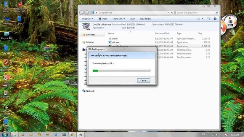This screenshot has height=137, width=244.
Task: Click Open in the Explorer toolbar
Action: (x=103, y=19)
